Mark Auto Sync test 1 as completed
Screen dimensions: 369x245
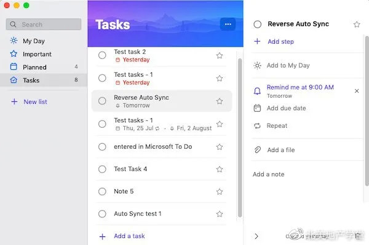point(102,214)
